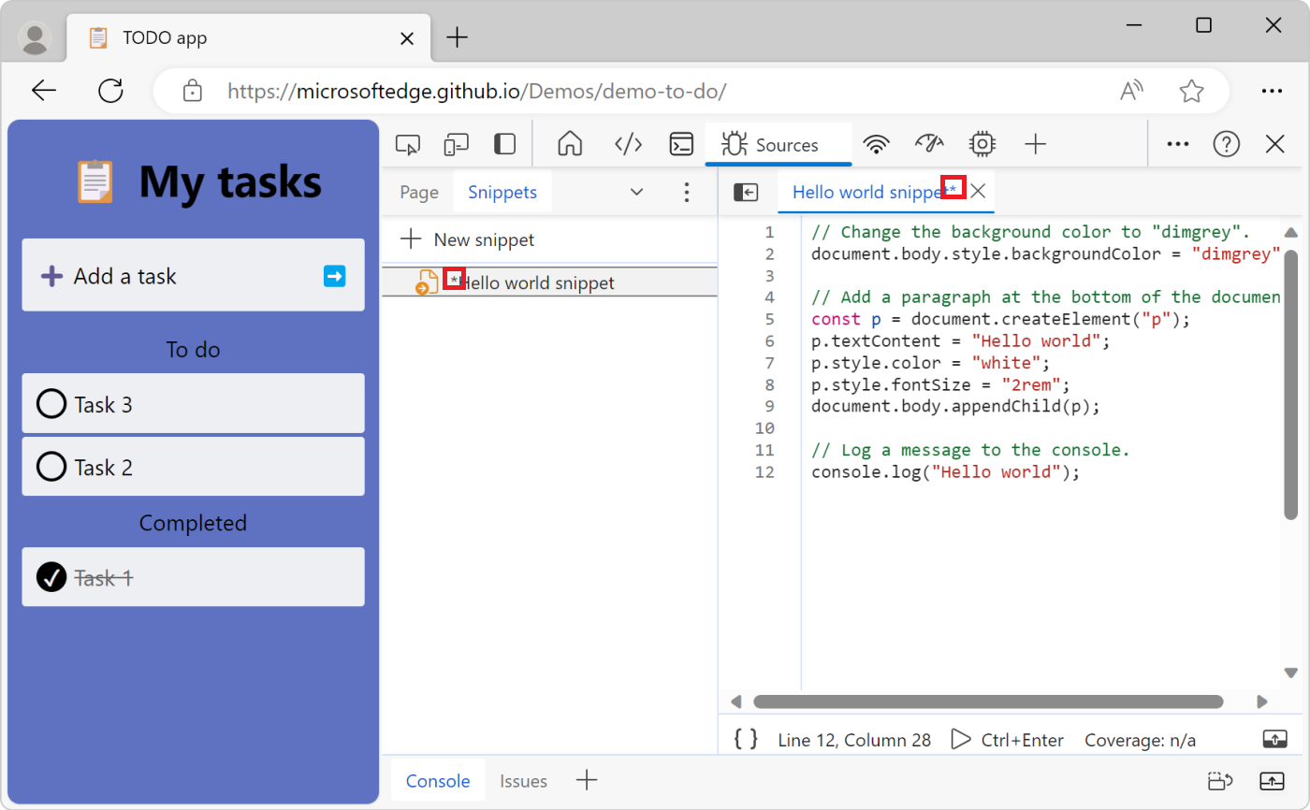Add more tools with the plus icon
The image size is (1310, 810).
coord(1035,144)
